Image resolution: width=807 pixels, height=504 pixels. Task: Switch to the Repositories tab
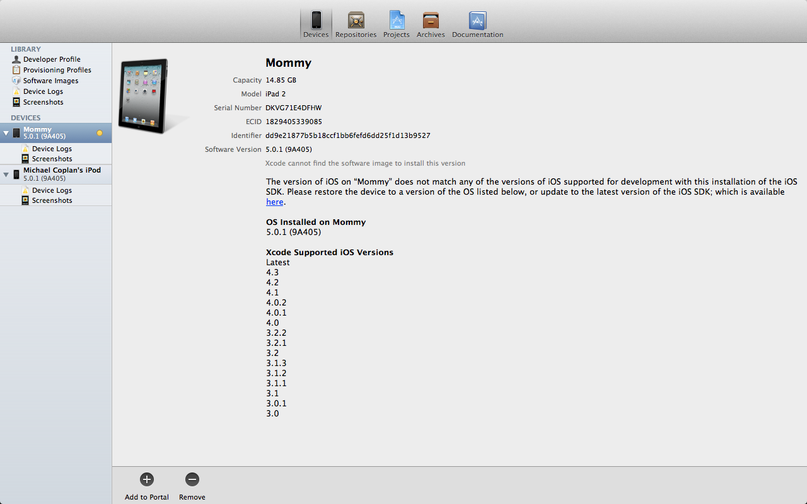pos(356,25)
